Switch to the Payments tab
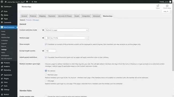The width and height of the screenshot is (174, 97). tap(52, 16)
